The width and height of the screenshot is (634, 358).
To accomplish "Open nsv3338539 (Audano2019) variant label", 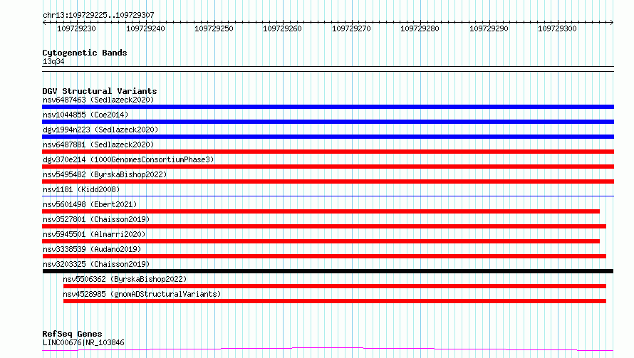I will coord(92,249).
